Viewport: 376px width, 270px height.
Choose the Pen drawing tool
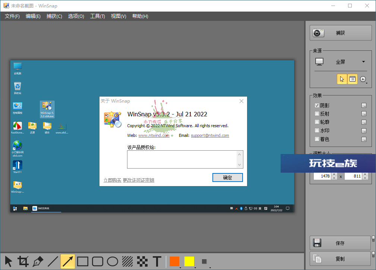(x=38, y=261)
